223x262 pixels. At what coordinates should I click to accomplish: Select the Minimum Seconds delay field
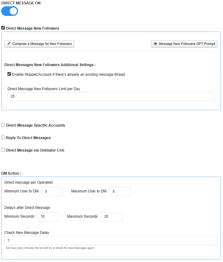[48, 216]
